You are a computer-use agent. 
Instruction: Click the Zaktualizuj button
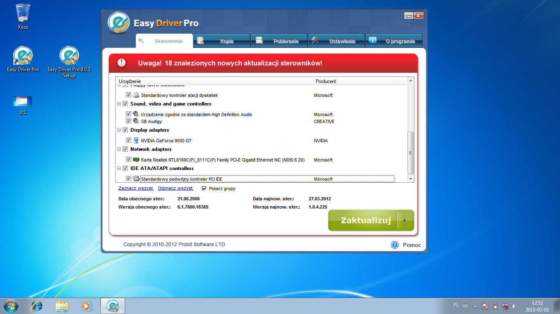[371, 221]
